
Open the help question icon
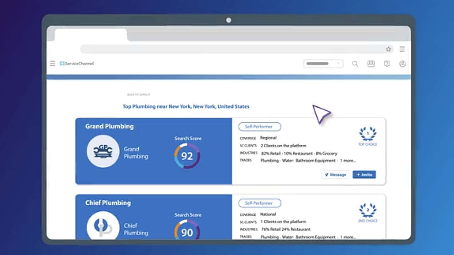(x=387, y=64)
